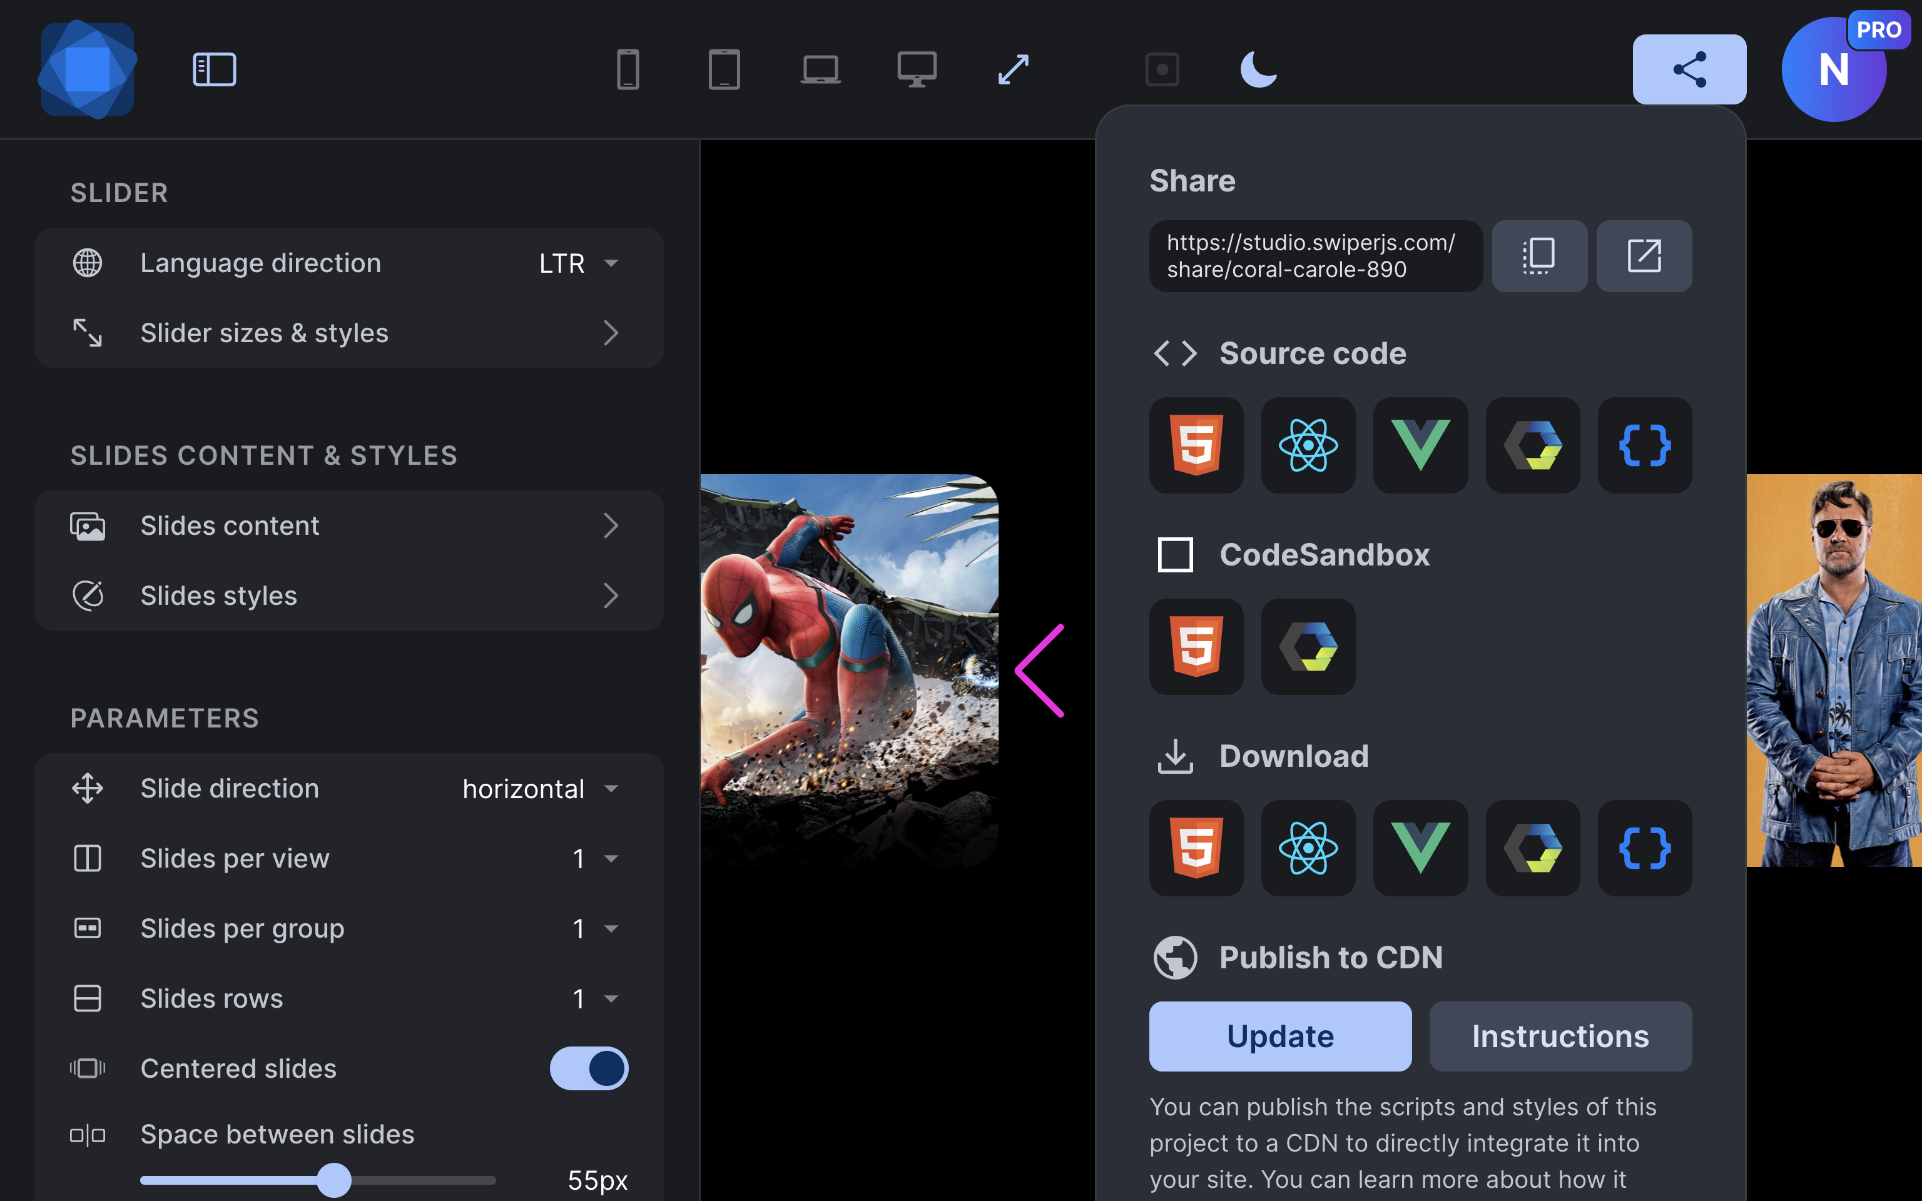Open CDN Instructions
The image size is (1922, 1201).
pos(1560,1036)
